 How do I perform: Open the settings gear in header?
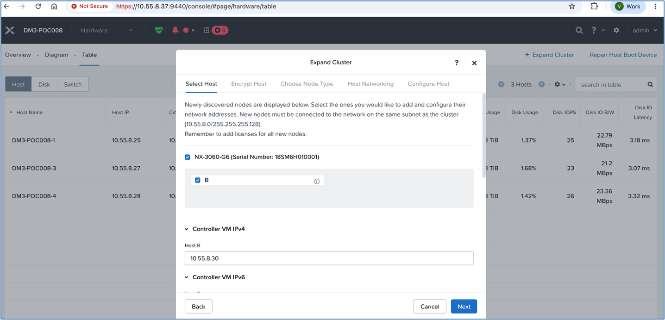616,30
